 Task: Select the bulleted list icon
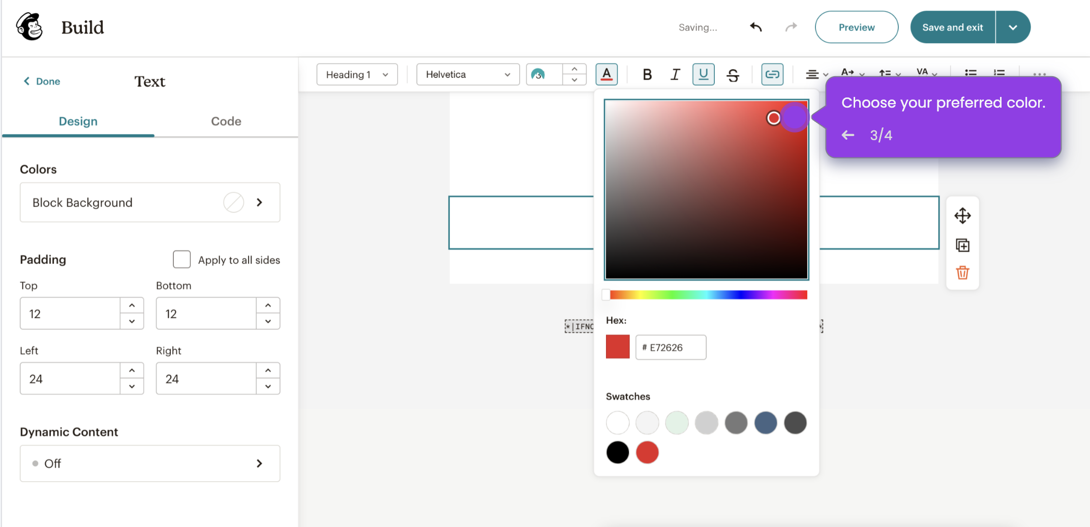(970, 74)
